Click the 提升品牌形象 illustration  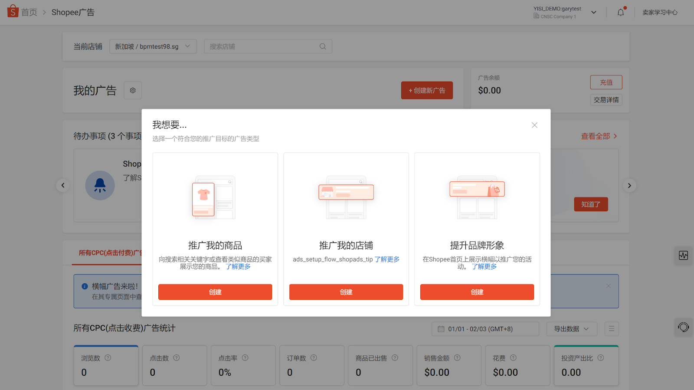[x=477, y=197]
